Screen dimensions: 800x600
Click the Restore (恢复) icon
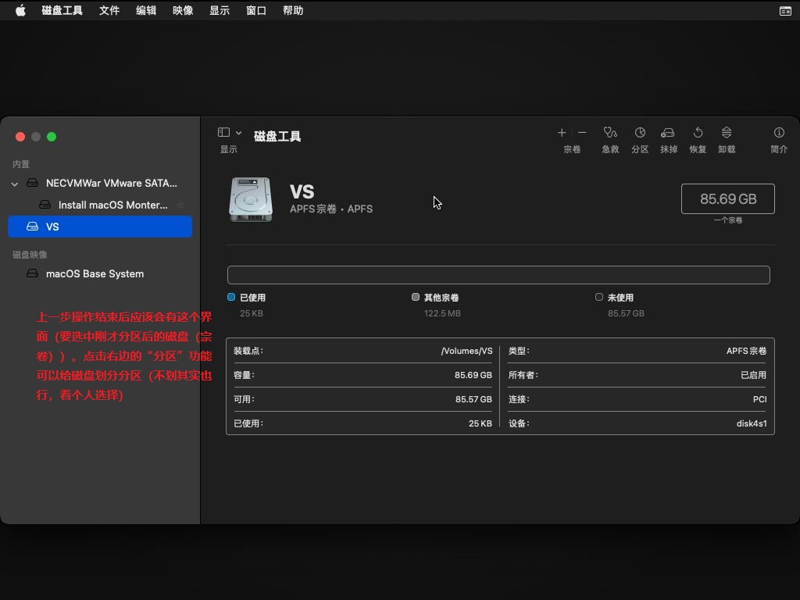point(698,133)
